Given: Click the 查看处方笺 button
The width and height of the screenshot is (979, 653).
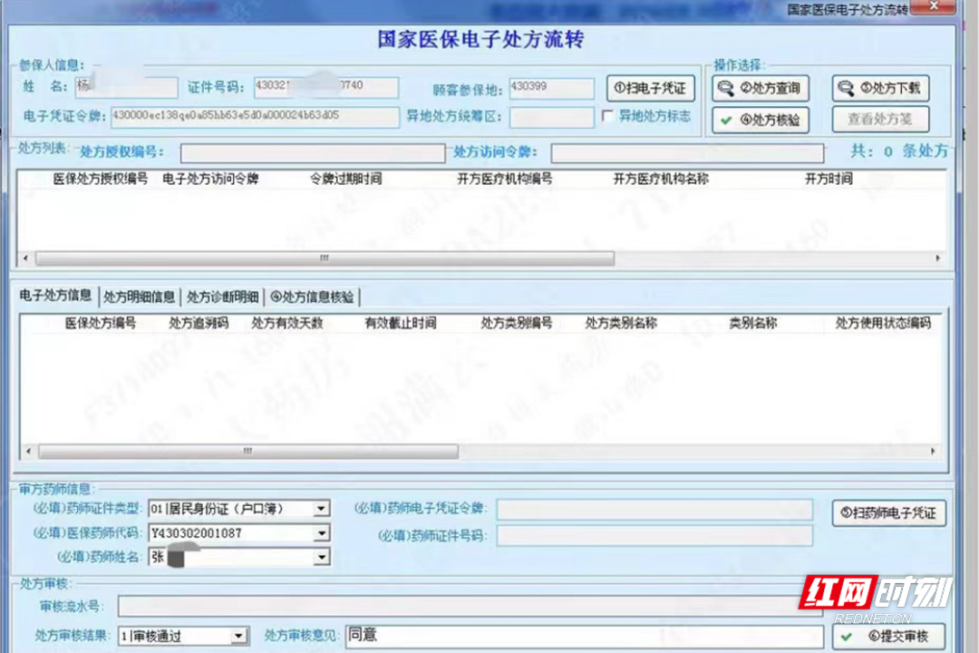Looking at the screenshot, I should tap(879, 119).
